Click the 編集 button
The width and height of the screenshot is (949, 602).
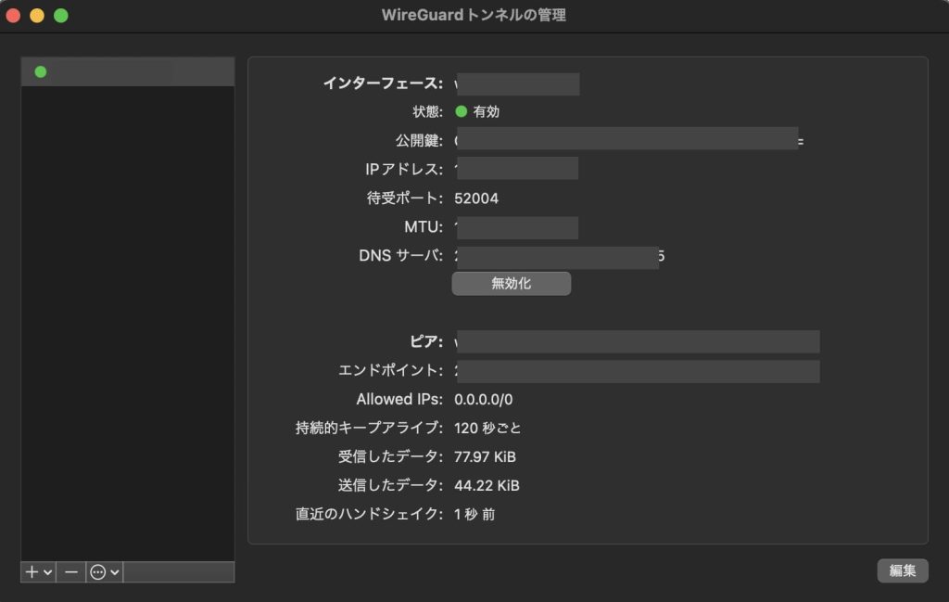pyautogui.click(x=902, y=570)
